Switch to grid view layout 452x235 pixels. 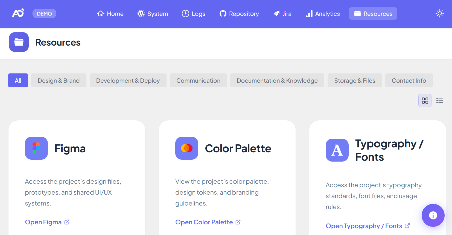click(x=425, y=101)
